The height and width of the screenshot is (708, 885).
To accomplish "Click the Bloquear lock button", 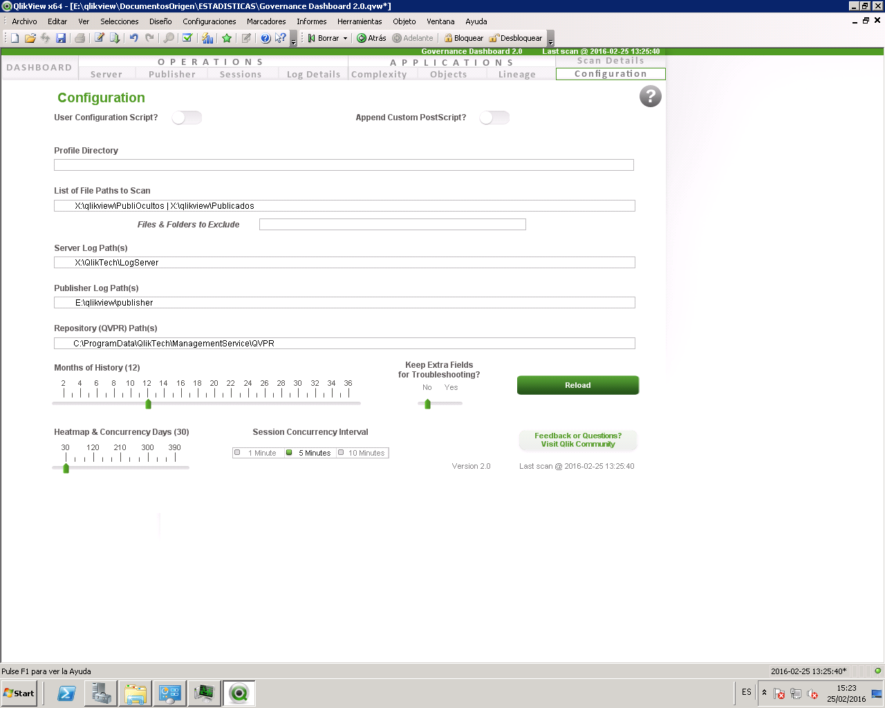I will click(x=464, y=38).
